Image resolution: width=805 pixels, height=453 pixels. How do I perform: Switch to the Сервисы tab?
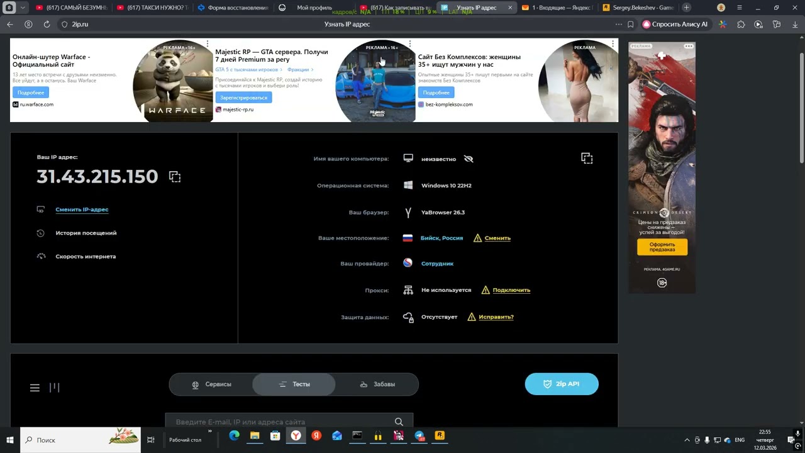tap(211, 384)
